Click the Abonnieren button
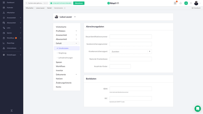The height and width of the screenshot is (114, 203). tap(79, 3)
